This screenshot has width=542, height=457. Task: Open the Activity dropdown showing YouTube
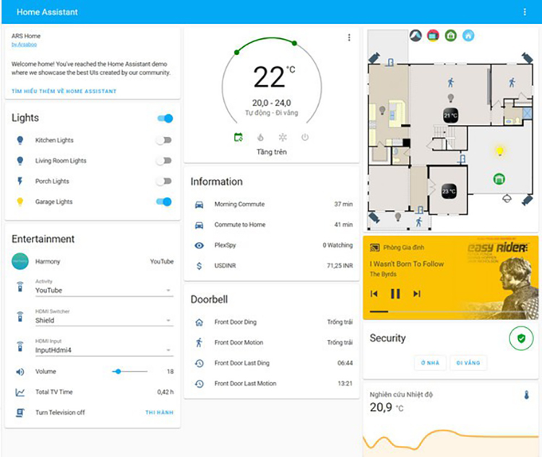(x=103, y=290)
